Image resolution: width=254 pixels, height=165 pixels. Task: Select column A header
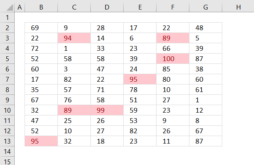[19, 7]
